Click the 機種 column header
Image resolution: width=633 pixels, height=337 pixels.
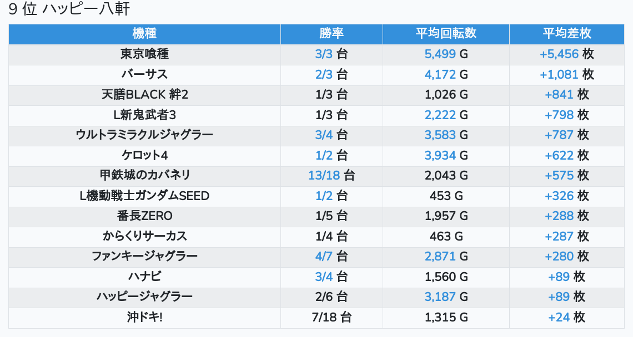[144, 34]
